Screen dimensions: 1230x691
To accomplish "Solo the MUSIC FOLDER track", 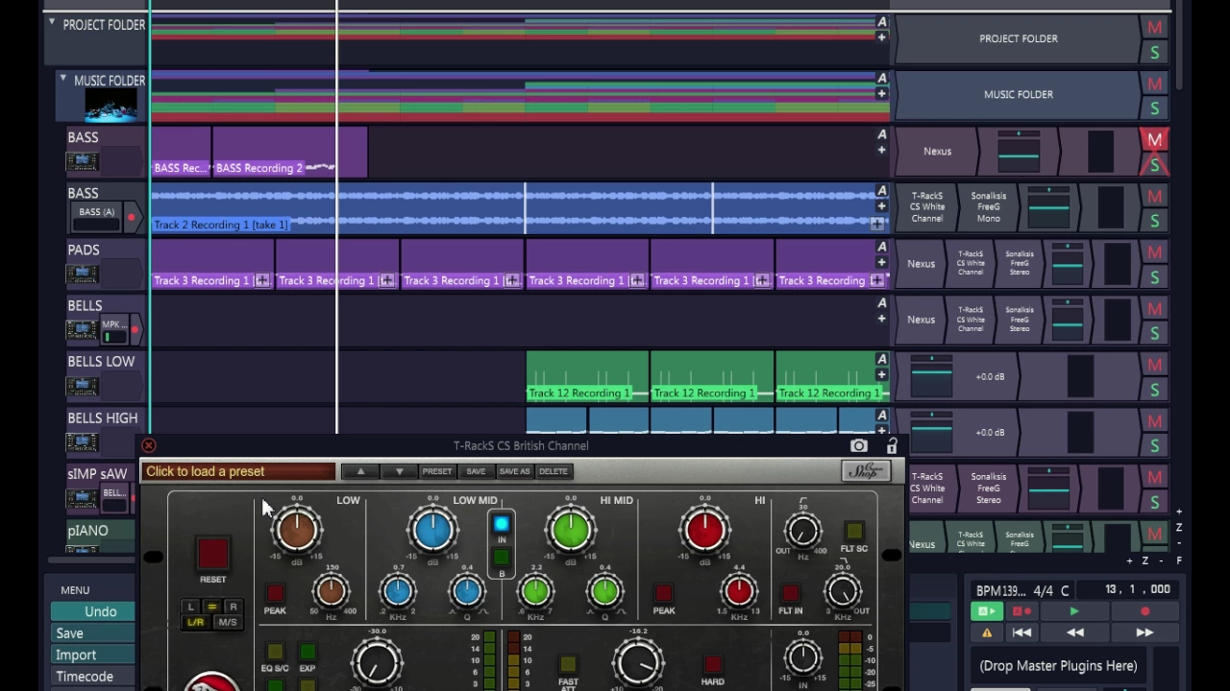I will [1154, 108].
